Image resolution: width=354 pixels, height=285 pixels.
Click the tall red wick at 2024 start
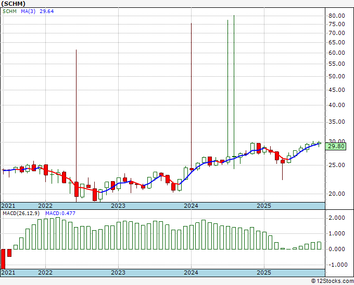pos(191,95)
